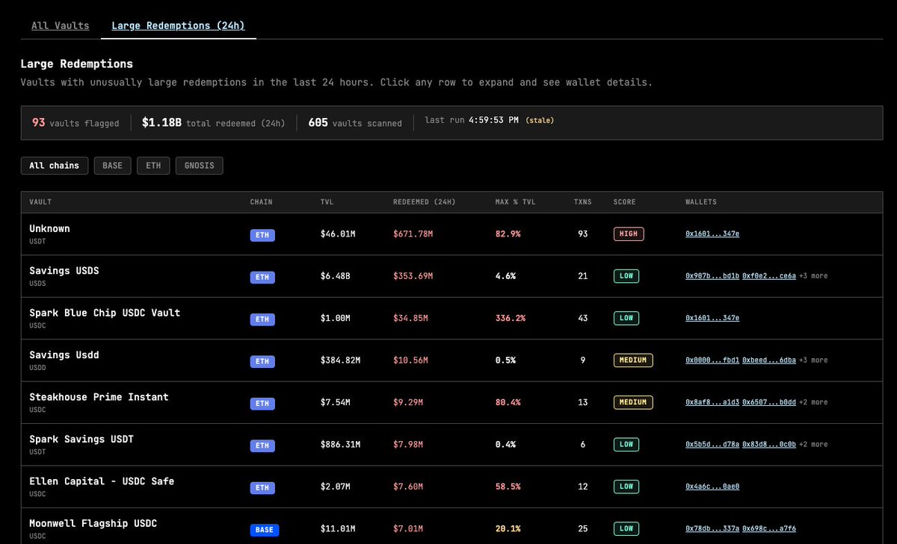
Task: Click MEDIUM score badge for Savings Usdd
Action: [633, 360]
